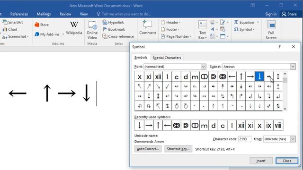
Task: Click Sign in
Action: [x=271, y=14]
